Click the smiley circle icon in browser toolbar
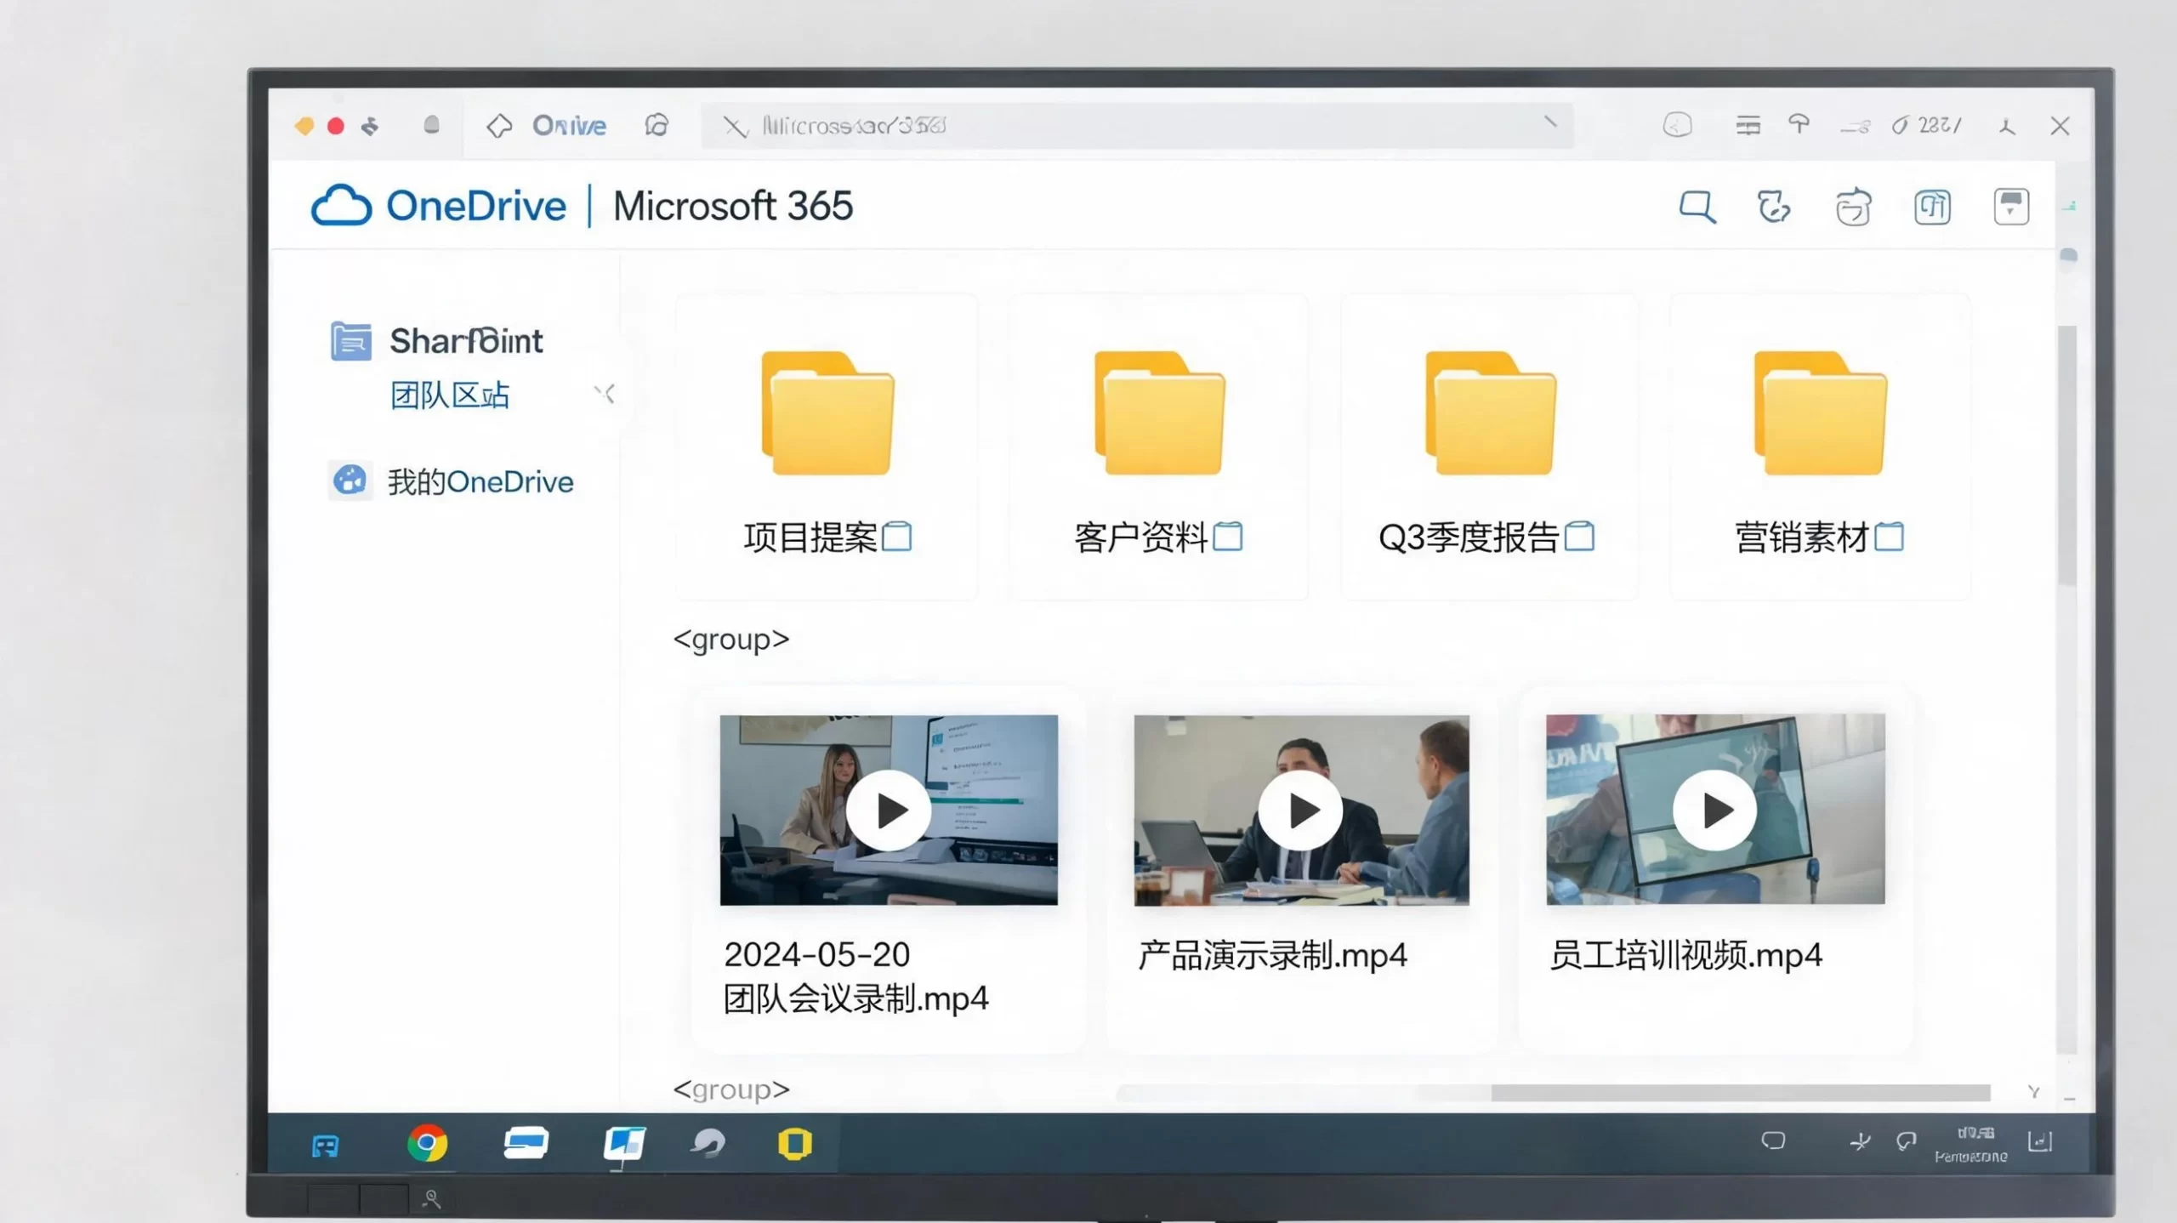The height and width of the screenshot is (1223, 2177). pos(1677,125)
